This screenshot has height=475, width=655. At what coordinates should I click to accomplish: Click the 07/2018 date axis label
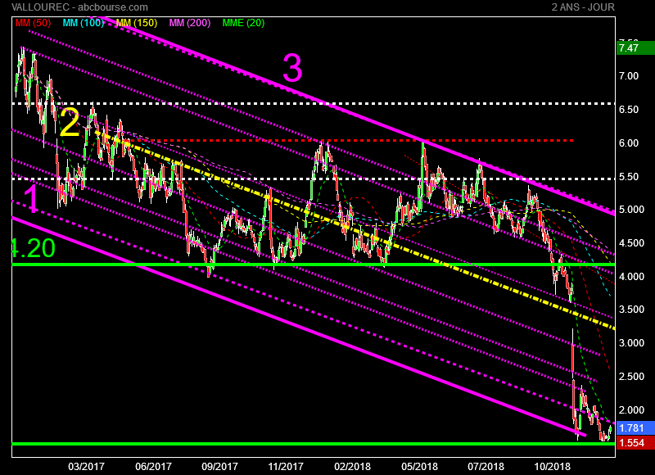click(486, 466)
